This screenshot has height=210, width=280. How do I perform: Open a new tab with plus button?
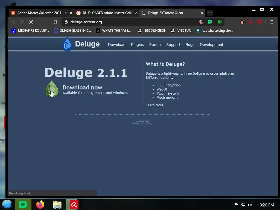pos(210,13)
